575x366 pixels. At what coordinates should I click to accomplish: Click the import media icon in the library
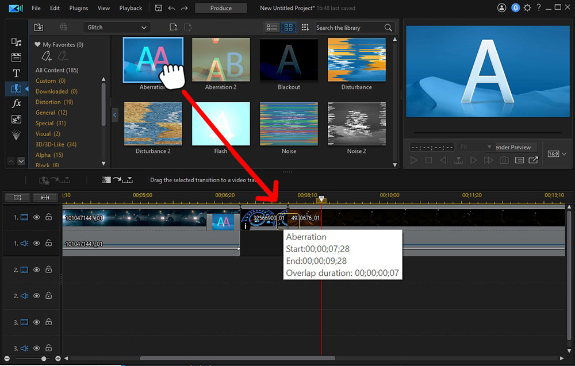click(x=39, y=28)
